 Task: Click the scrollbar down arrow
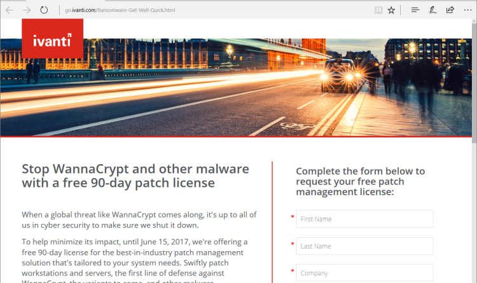click(473, 279)
